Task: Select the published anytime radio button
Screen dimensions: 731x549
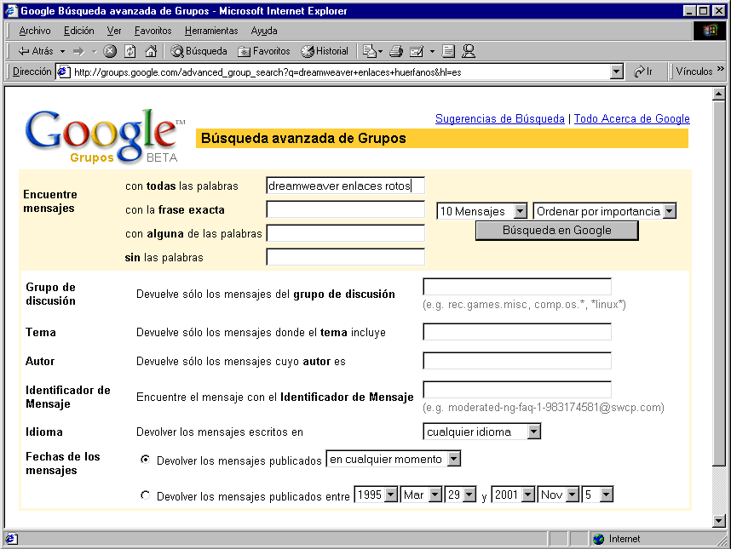Action: point(146,460)
